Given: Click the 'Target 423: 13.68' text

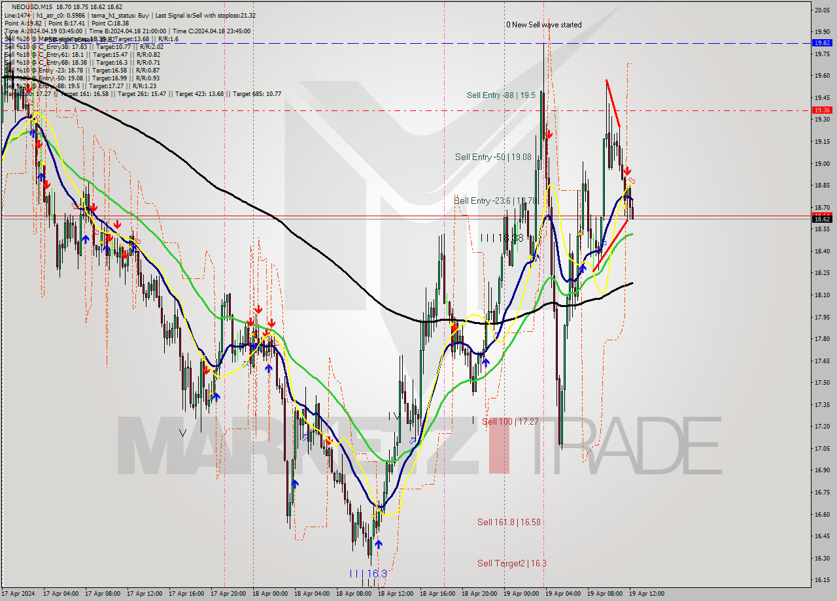Looking at the screenshot, I should (x=199, y=93).
